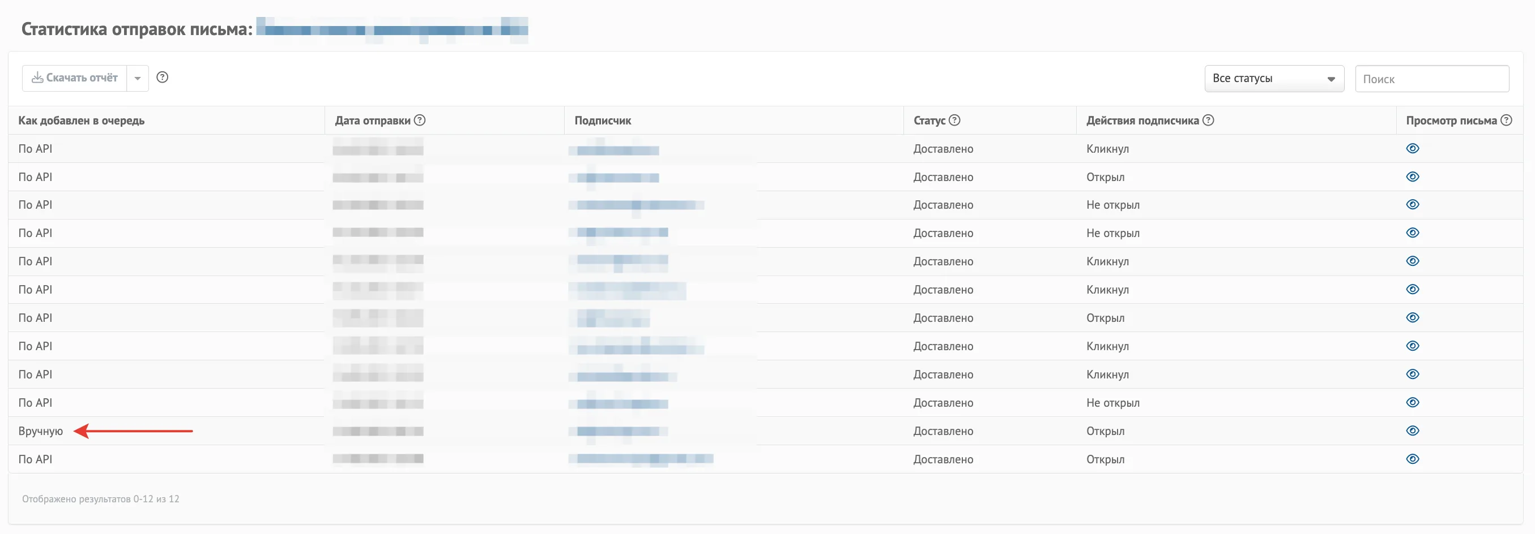Image resolution: width=1535 pixels, height=534 pixels.
Task: Select the Вручную row label
Action: 41,431
